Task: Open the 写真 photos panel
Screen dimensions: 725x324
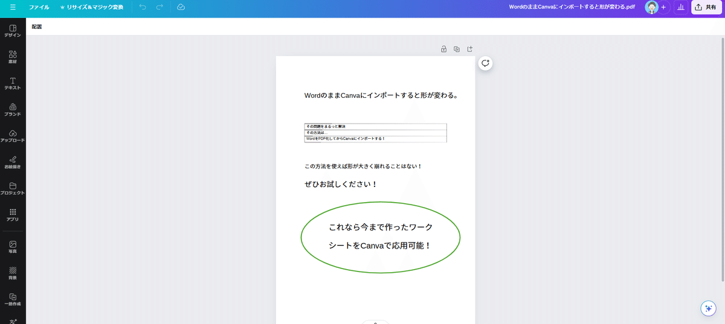Action: [13, 246]
